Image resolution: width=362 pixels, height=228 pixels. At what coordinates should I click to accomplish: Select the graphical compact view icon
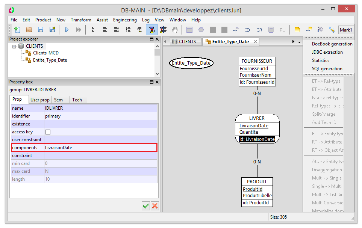coord(140,30)
